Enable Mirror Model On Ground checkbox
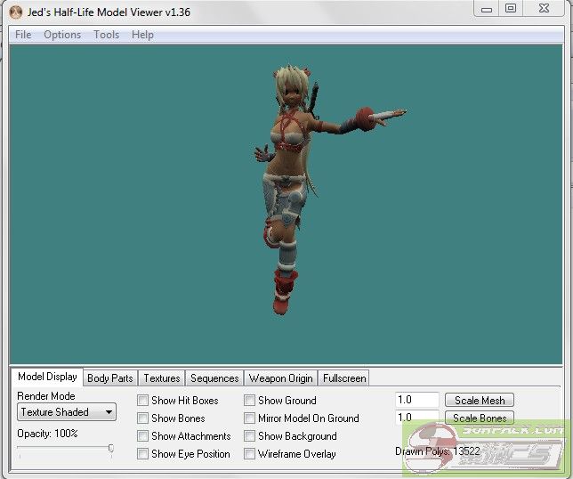The height and width of the screenshot is (479, 573). pos(249,418)
